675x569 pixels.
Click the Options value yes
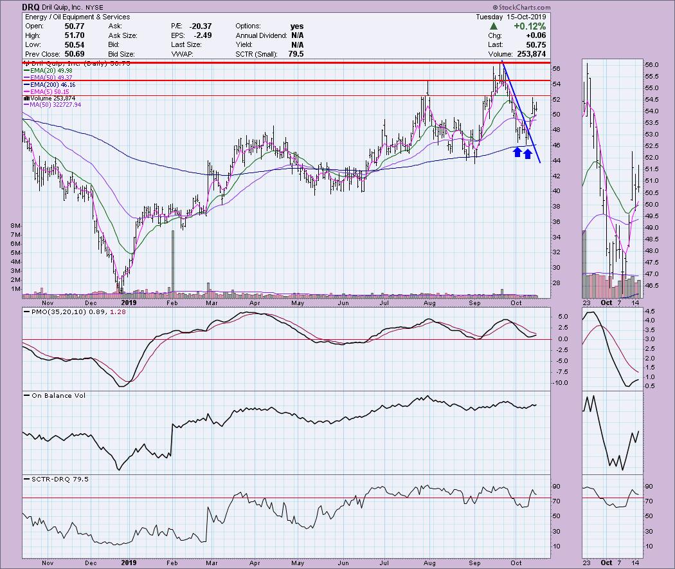[297, 26]
